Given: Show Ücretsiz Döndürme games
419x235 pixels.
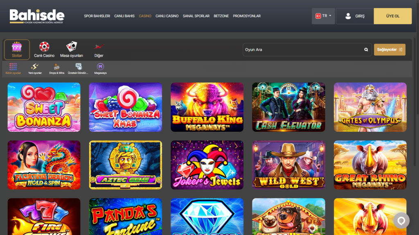Looking at the screenshot, I should pos(78,68).
